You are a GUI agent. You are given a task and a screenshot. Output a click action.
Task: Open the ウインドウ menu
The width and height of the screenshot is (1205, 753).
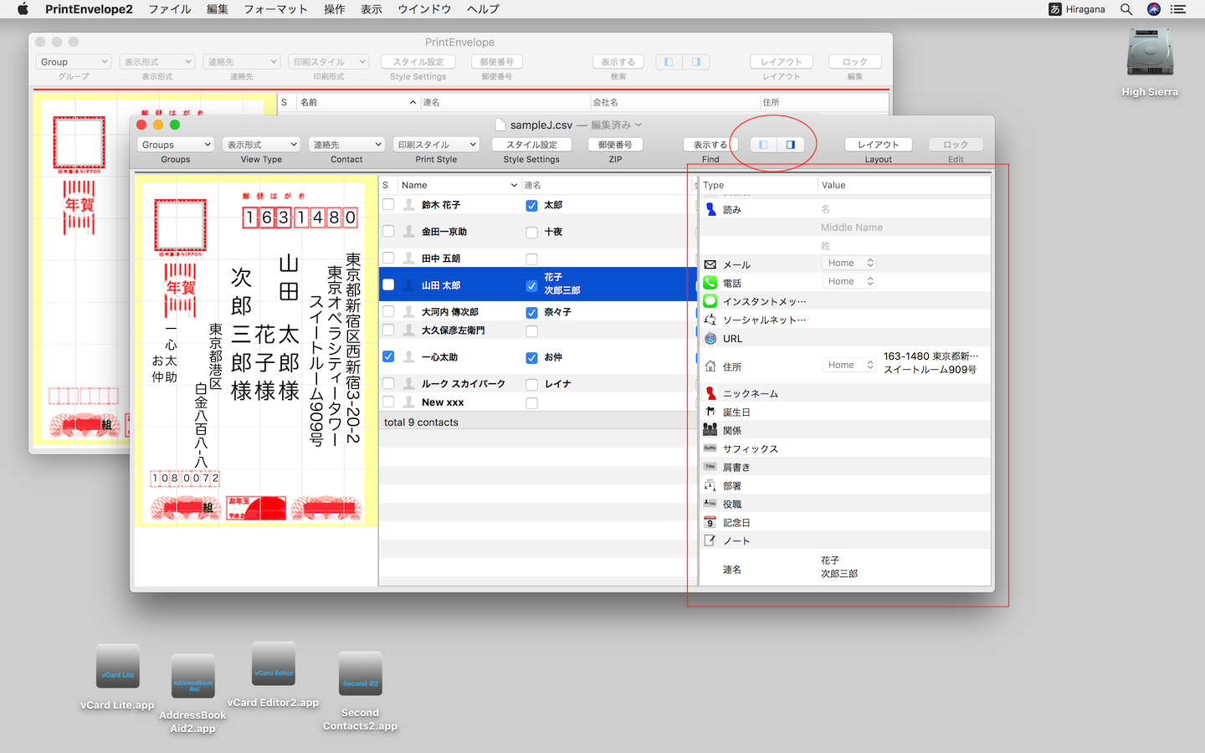(424, 9)
